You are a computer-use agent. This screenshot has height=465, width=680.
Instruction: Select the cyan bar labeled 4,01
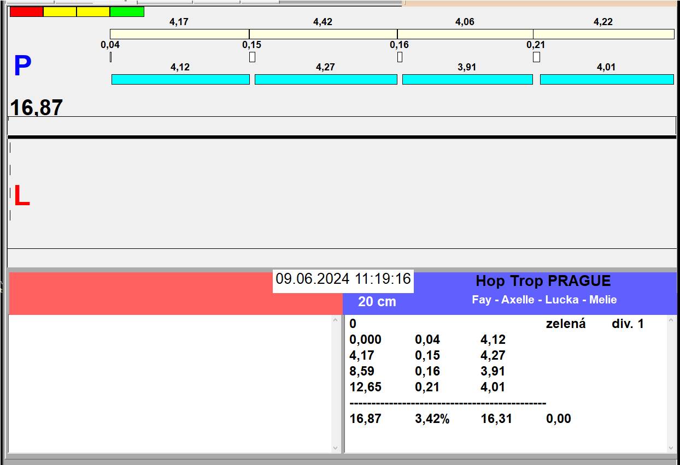[607, 80]
